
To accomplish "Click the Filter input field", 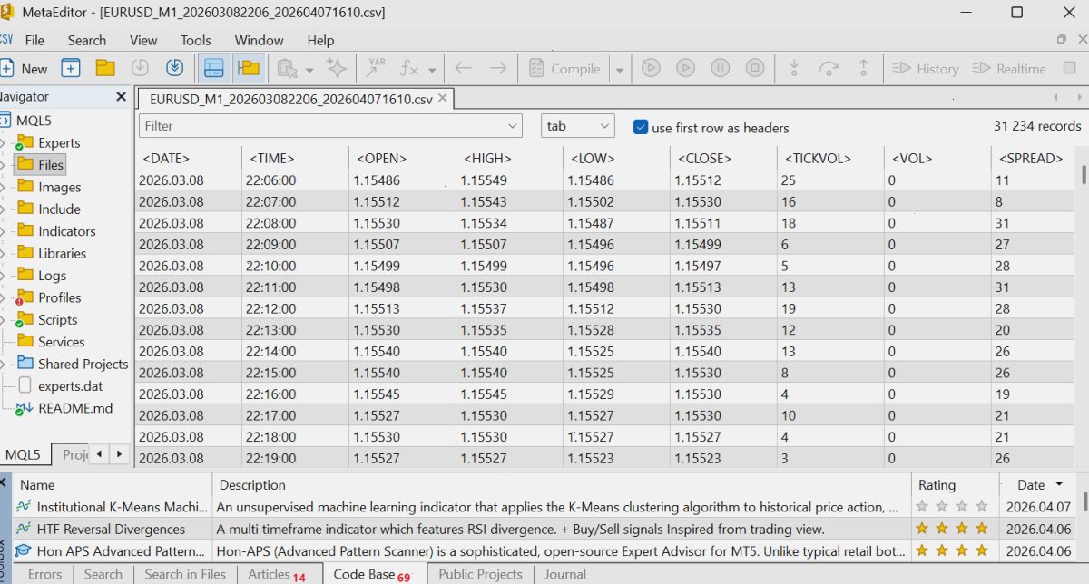I will coord(330,126).
